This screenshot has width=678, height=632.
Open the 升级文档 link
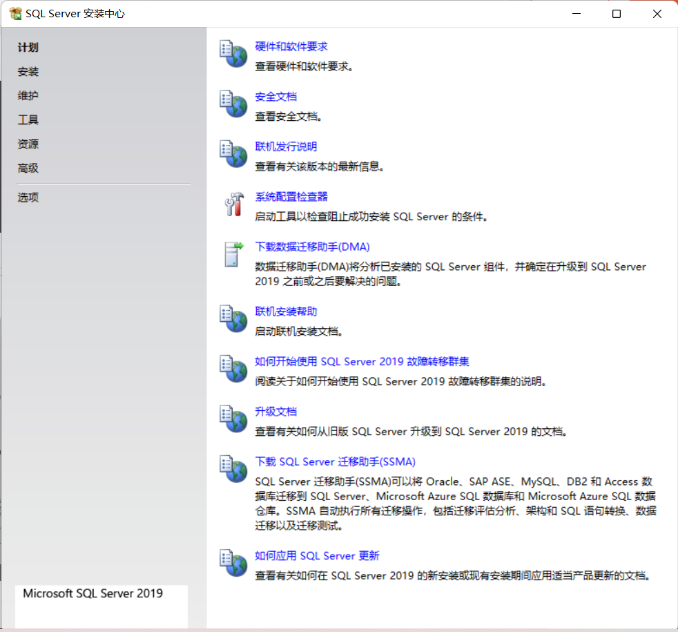[x=275, y=412]
